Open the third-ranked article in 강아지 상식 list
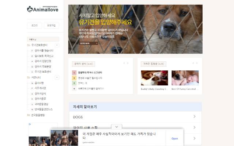234x146 pixels. [x=83, y=83]
